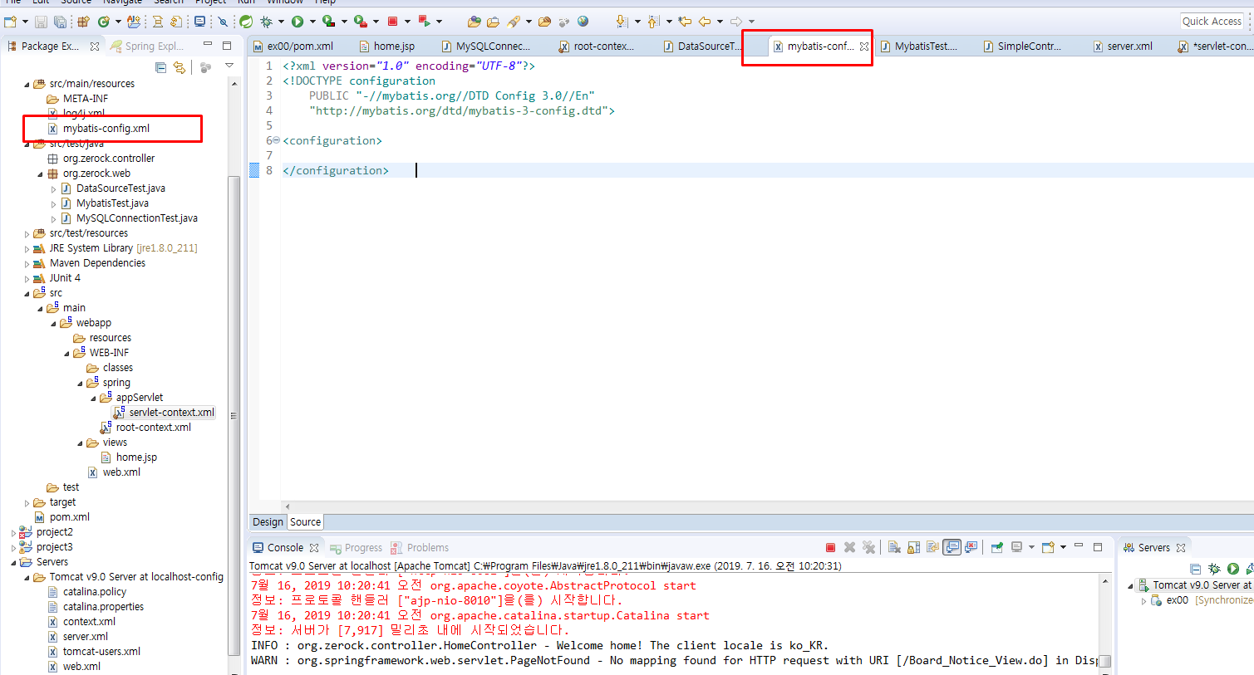This screenshot has height=675, width=1254.
Task: Open the Problems tab
Action: coord(420,548)
